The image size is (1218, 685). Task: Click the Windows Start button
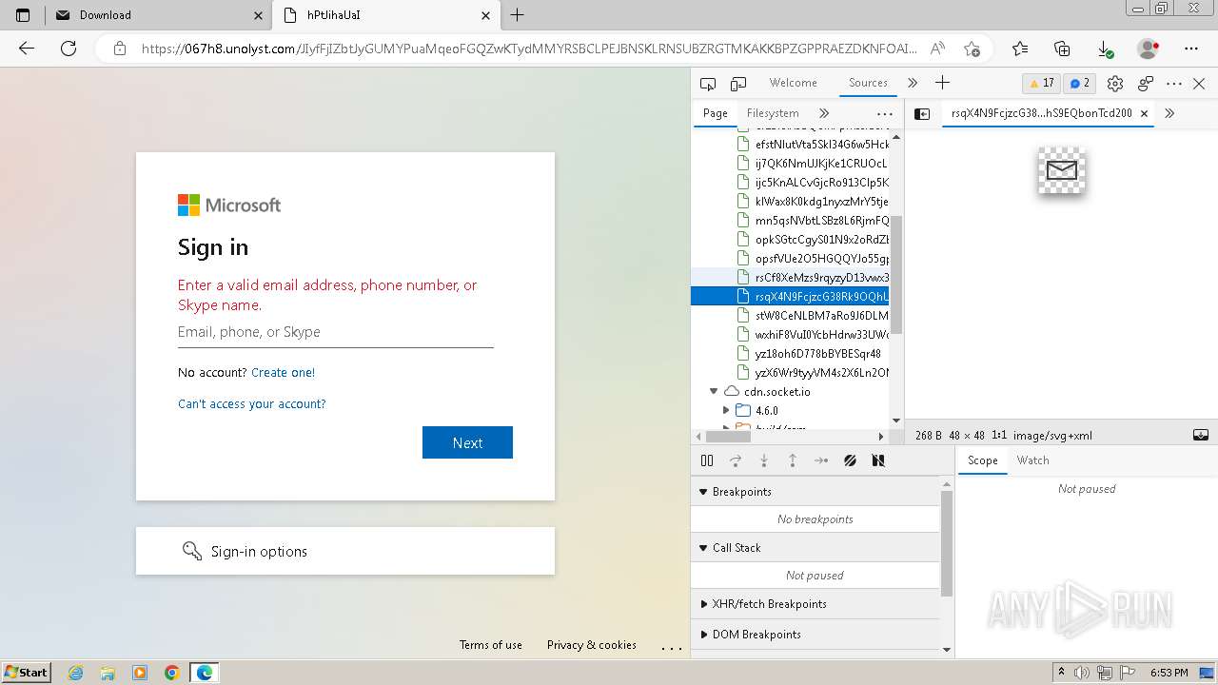coord(27,672)
